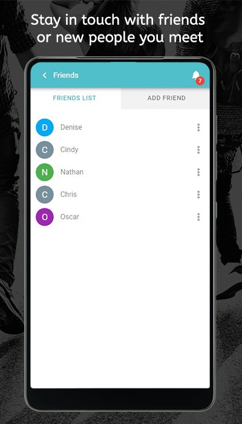Select the name Nathan in the list
The width and height of the screenshot is (242, 424).
pyautogui.click(x=72, y=172)
